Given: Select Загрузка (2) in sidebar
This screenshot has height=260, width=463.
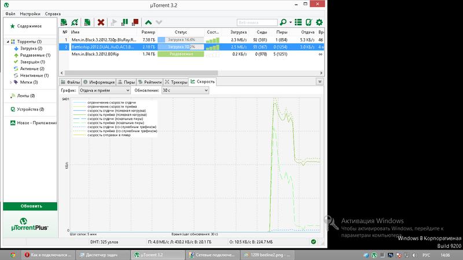Looking at the screenshot, I should coord(31,49).
